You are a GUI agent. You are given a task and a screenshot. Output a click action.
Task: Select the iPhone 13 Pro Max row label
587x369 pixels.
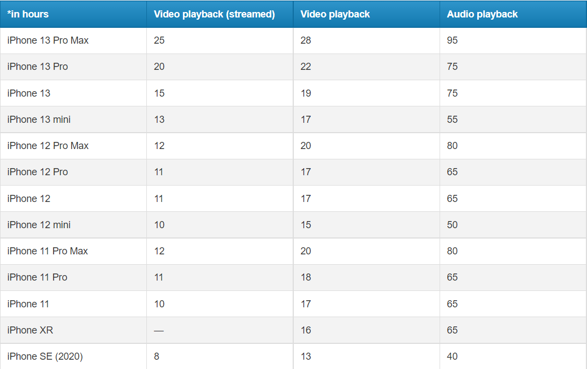point(48,40)
